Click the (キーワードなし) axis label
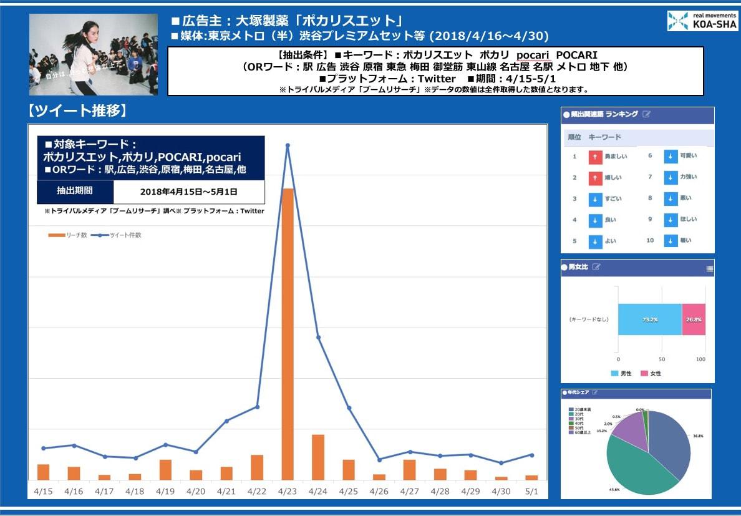 pyautogui.click(x=588, y=319)
